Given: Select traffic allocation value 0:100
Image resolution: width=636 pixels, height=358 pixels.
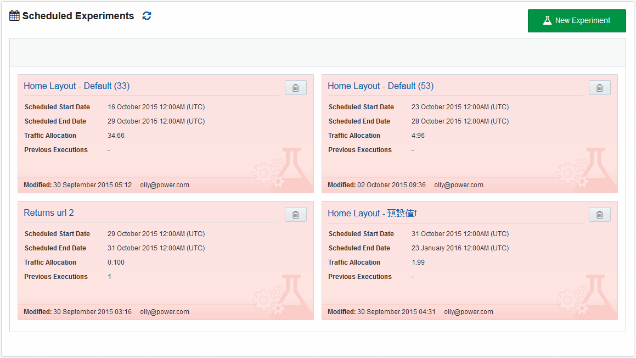Looking at the screenshot, I should [x=116, y=262].
